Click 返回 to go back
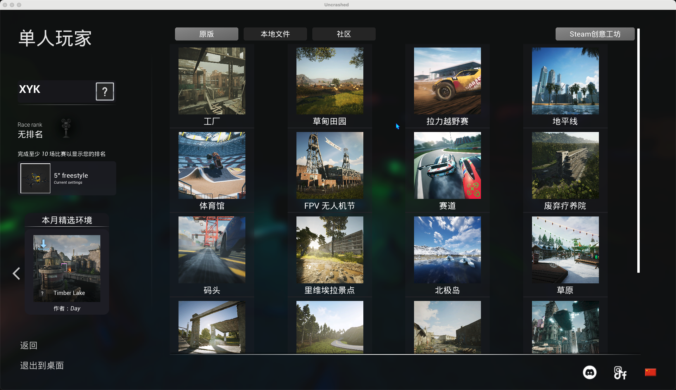Image resolution: width=676 pixels, height=390 pixels. point(29,345)
